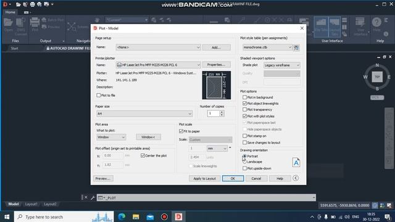395x222 pixels.
Task: Confirm the plot with OK button
Action: pos(233,178)
